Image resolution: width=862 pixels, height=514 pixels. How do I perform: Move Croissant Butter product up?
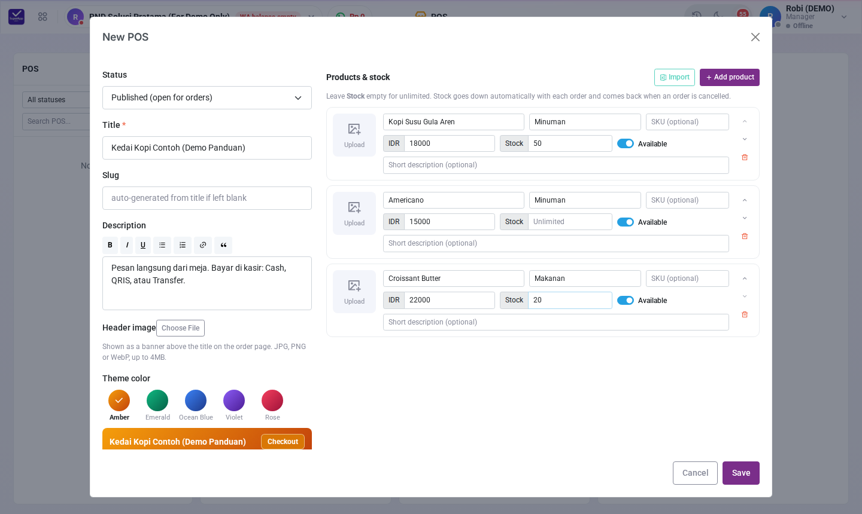745,279
